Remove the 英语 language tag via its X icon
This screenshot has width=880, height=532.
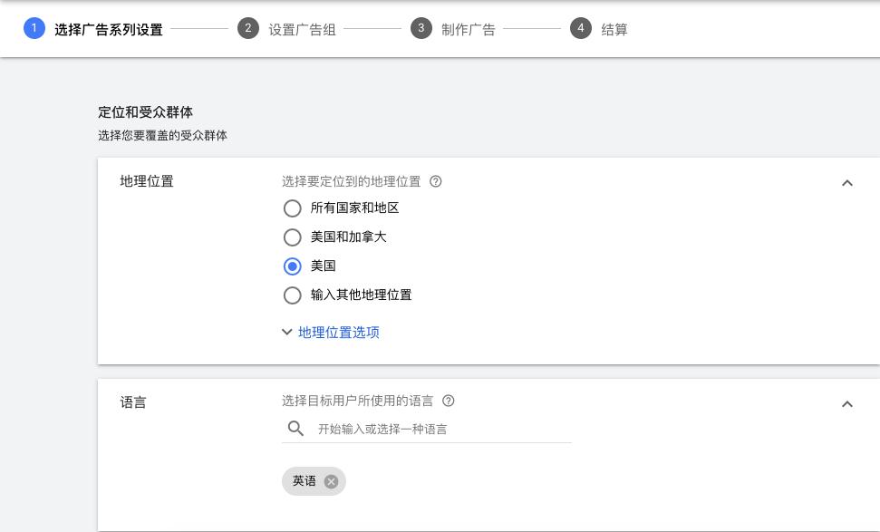(331, 481)
